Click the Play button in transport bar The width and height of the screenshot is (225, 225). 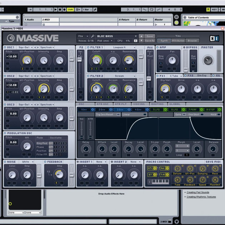click(x=55, y=10)
